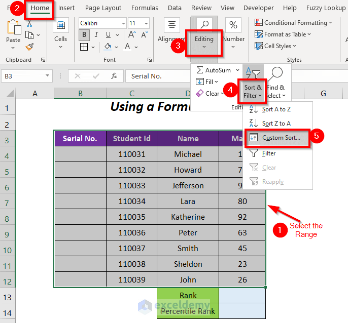Image resolution: width=348 pixels, height=323 pixels.
Task: Expand the AutoSum functions arrow
Action: [x=237, y=70]
